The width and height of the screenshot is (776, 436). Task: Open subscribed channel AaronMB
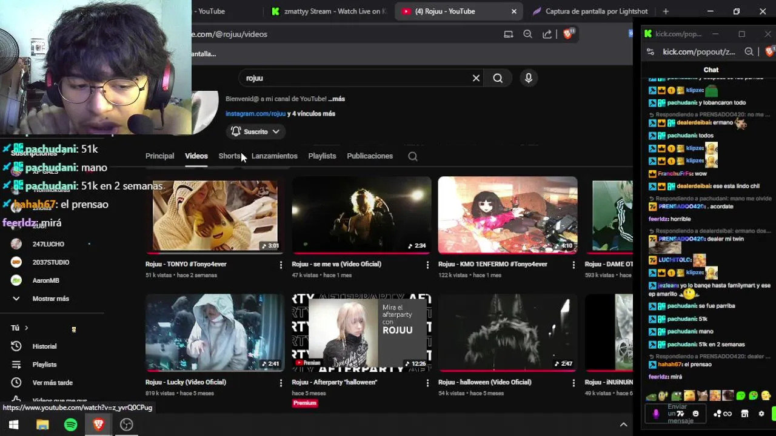coord(45,280)
